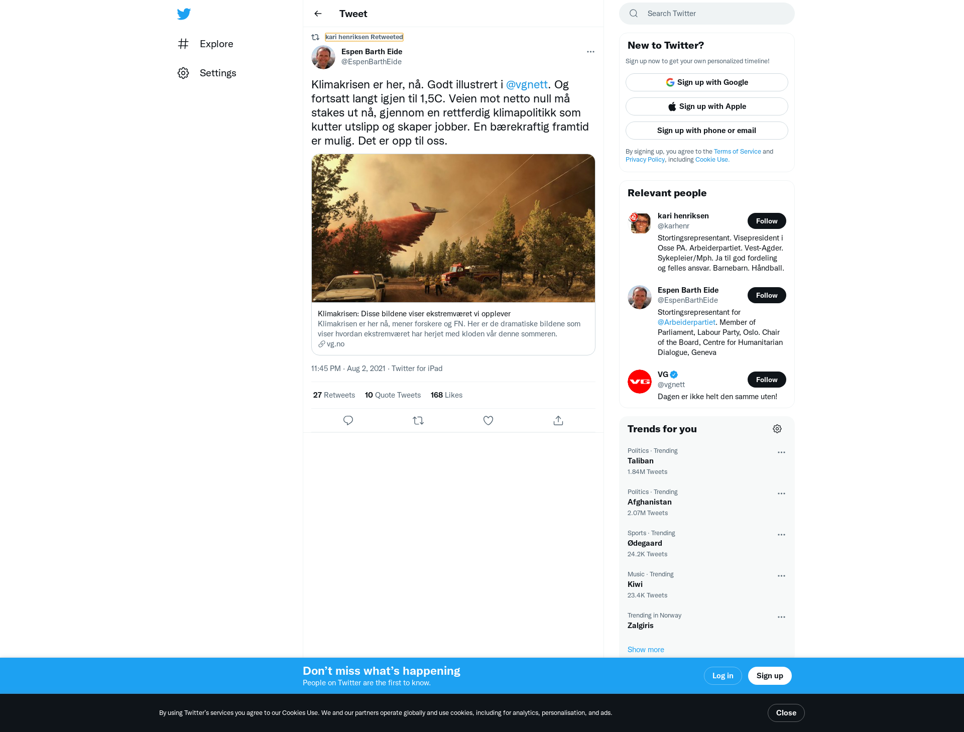The width and height of the screenshot is (964, 732).
Task: Show more trends
Action: click(x=646, y=650)
